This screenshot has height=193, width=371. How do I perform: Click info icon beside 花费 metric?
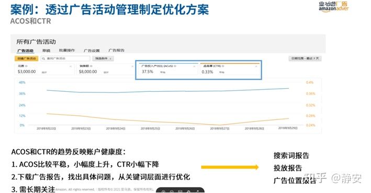27,66
